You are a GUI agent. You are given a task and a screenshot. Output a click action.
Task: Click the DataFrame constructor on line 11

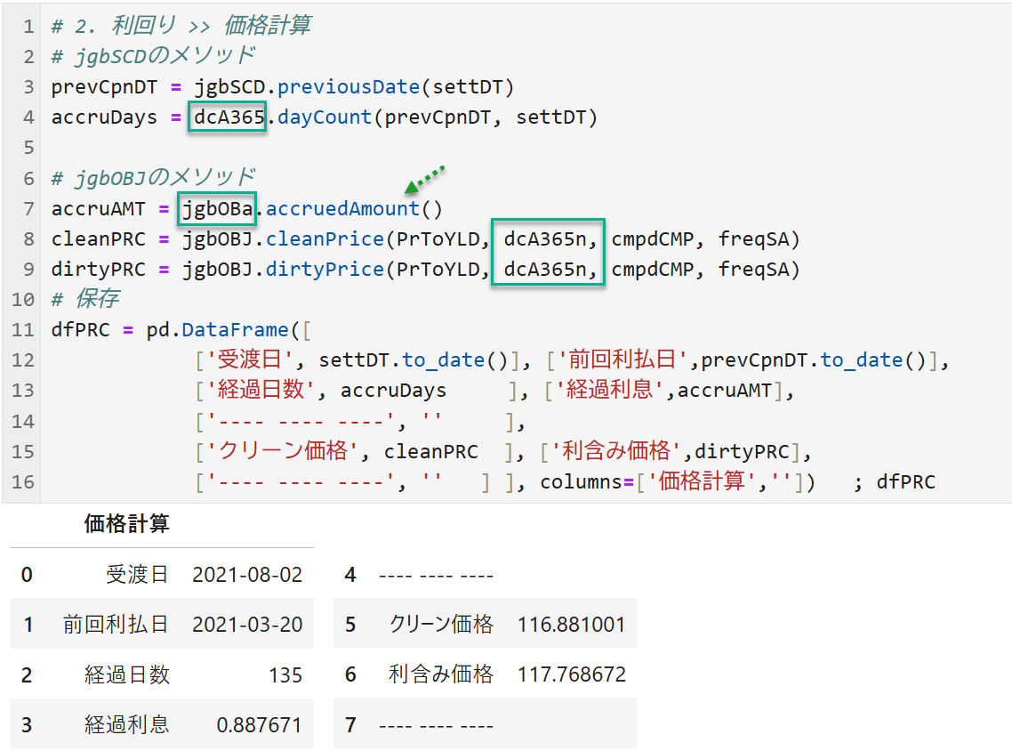coord(235,329)
